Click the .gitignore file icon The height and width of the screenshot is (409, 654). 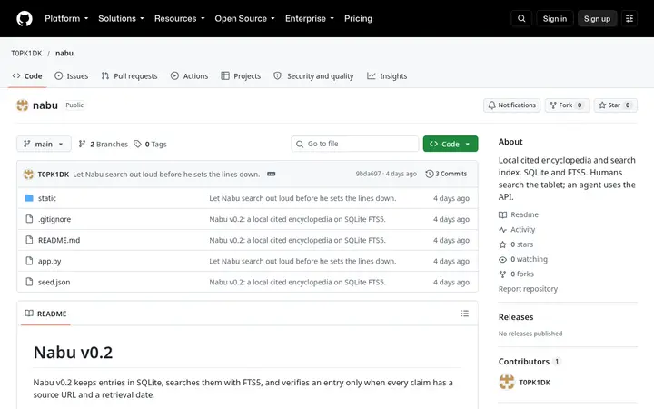click(29, 219)
